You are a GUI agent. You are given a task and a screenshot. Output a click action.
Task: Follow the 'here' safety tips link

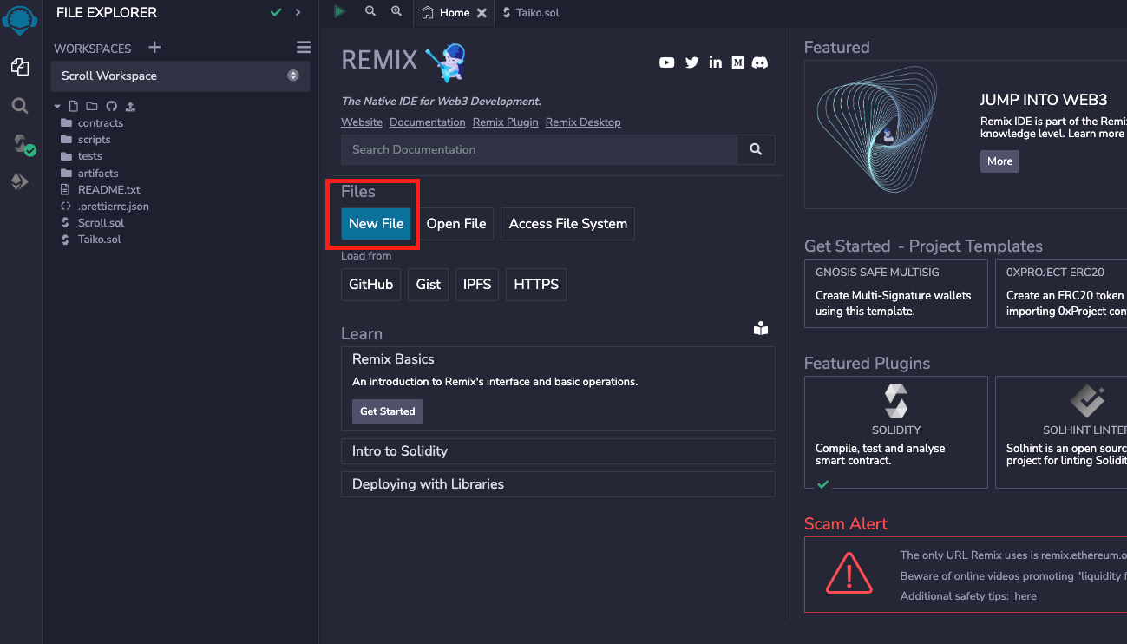[1025, 596]
